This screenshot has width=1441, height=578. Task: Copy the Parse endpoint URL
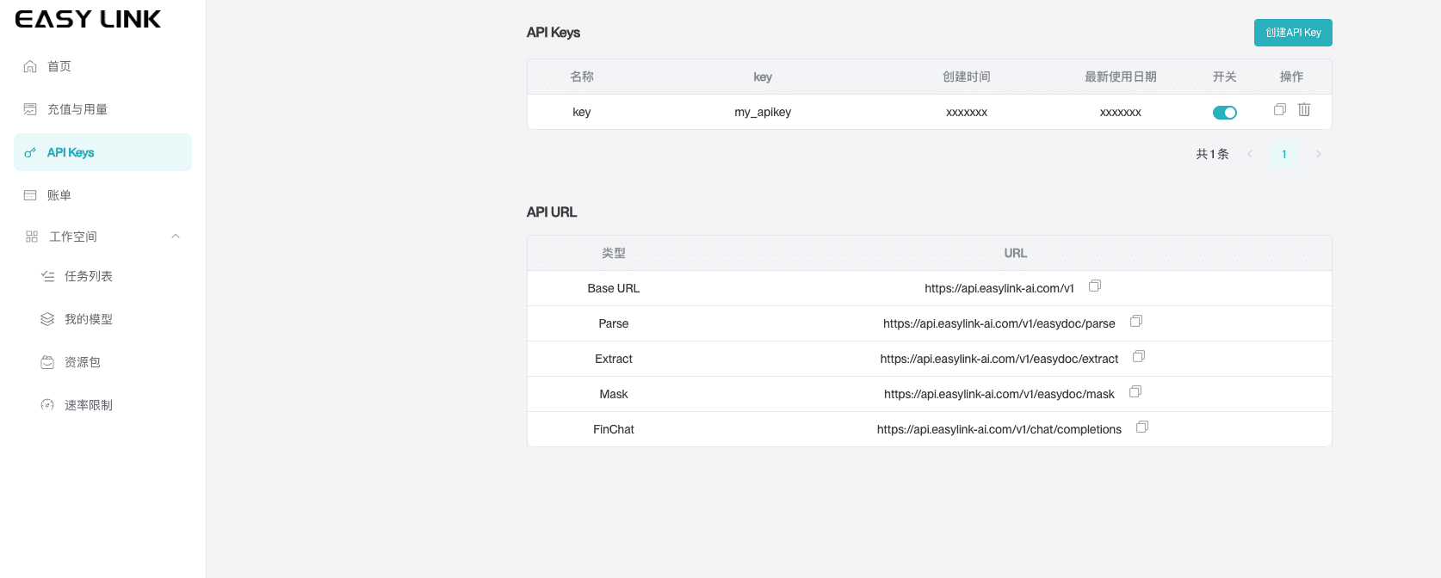(1136, 322)
